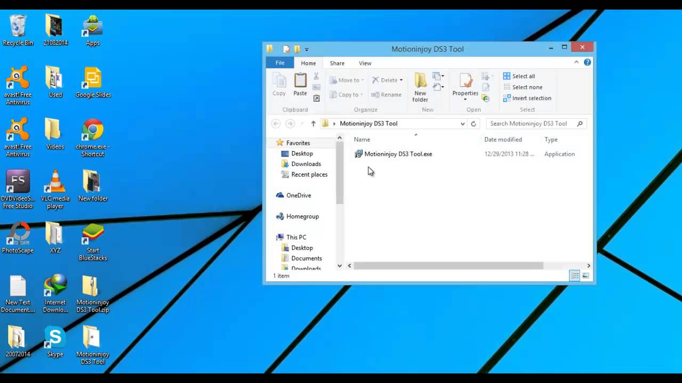Screen dimensions: 682x383
Task: Switch to the Share ribbon tab
Action: tap(337, 63)
